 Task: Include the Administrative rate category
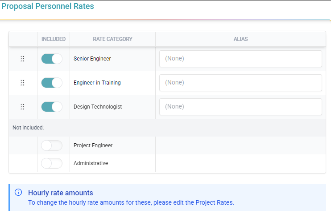pos(52,163)
